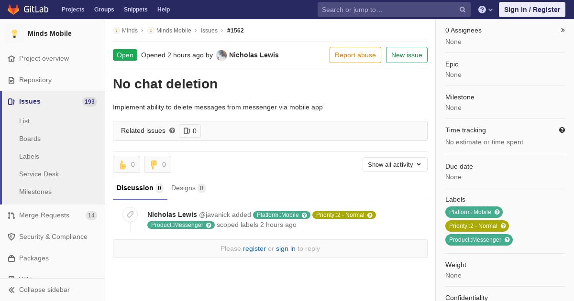Click issue #1562 breadcrumb

[235, 31]
